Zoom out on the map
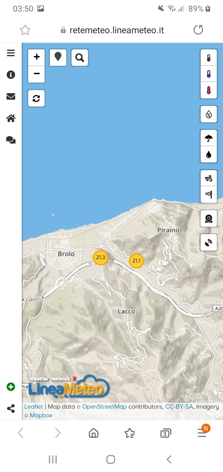 37,74
